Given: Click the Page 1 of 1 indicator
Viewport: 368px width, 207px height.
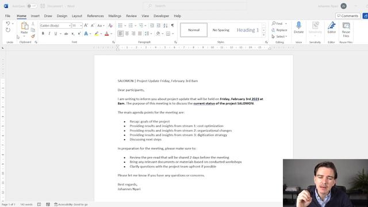Looking at the screenshot, I should pyautogui.click(x=9, y=205).
